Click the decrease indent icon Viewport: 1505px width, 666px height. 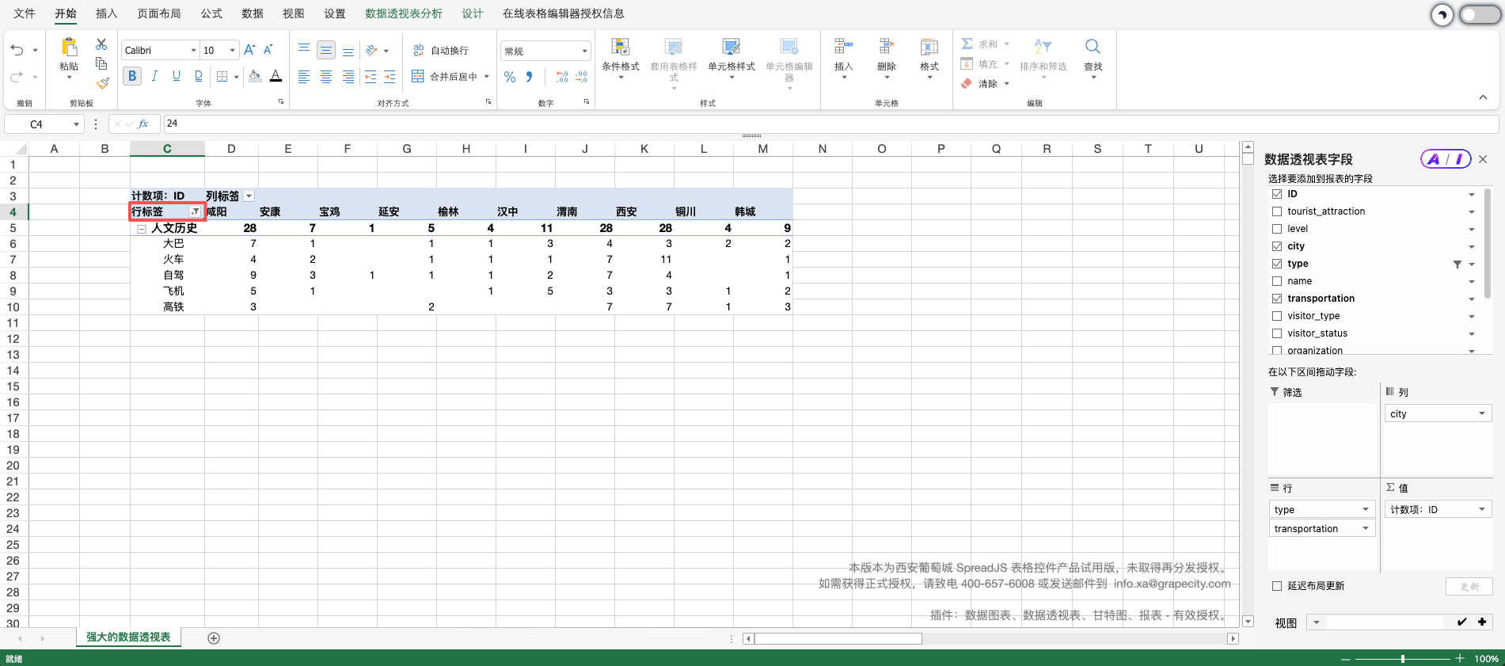pos(371,77)
